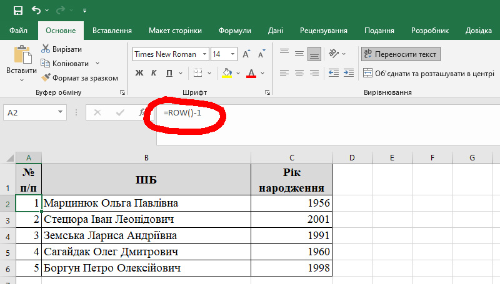Open the Макет сторінки tab

click(175, 31)
